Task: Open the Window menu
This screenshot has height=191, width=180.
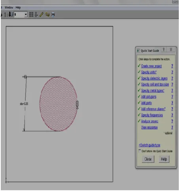Action: pyautogui.click(x=9, y=8)
